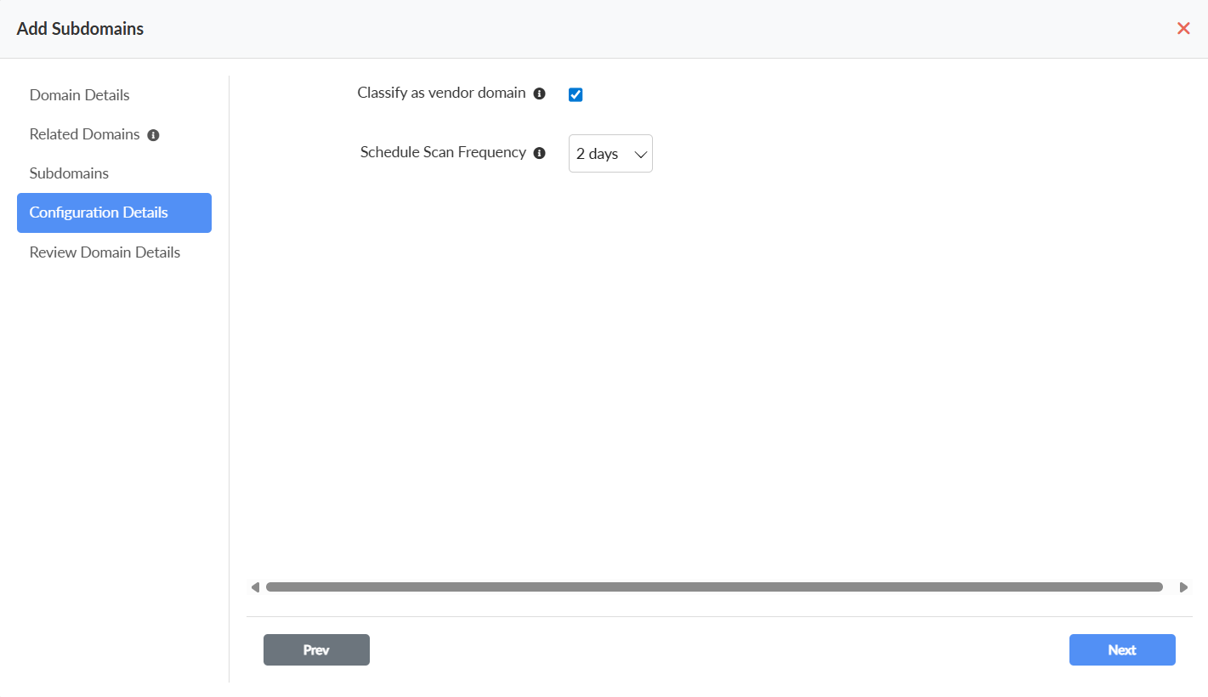Click the Add Subdomains dialog title
Screen dimensions: 1208x697
pyautogui.click(x=80, y=29)
